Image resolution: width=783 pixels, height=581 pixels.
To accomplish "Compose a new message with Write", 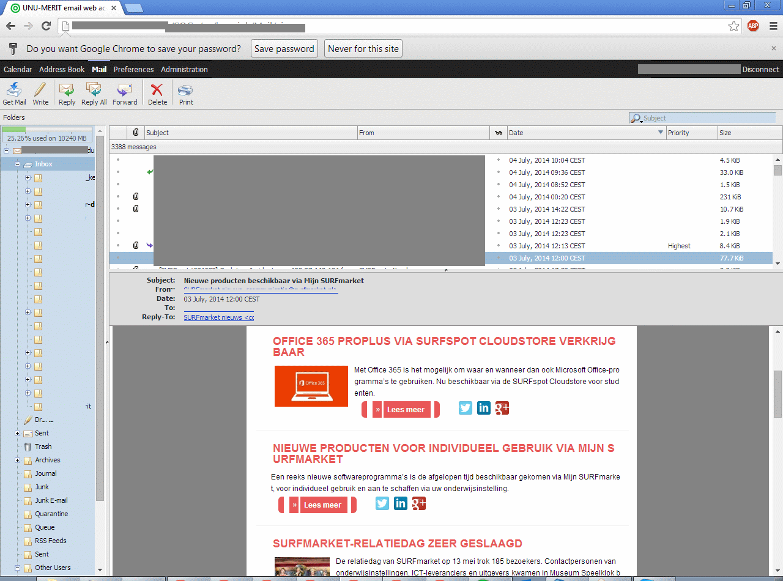I will point(40,94).
